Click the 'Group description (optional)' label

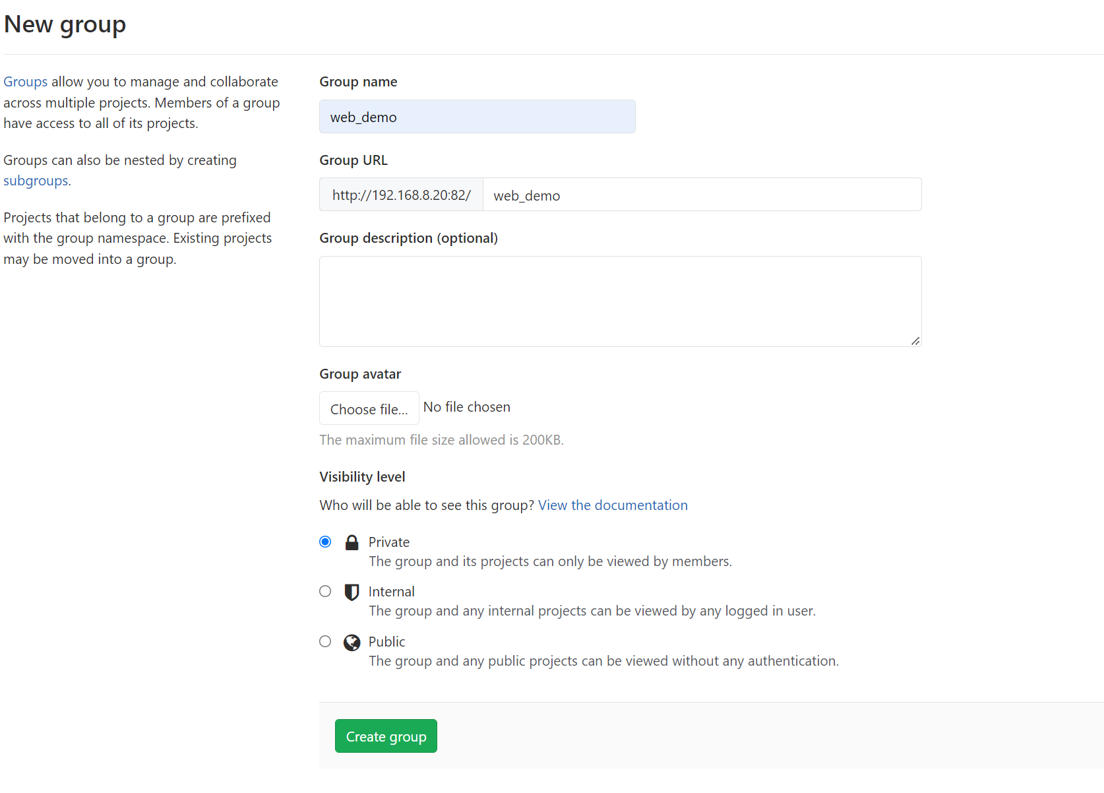(409, 238)
